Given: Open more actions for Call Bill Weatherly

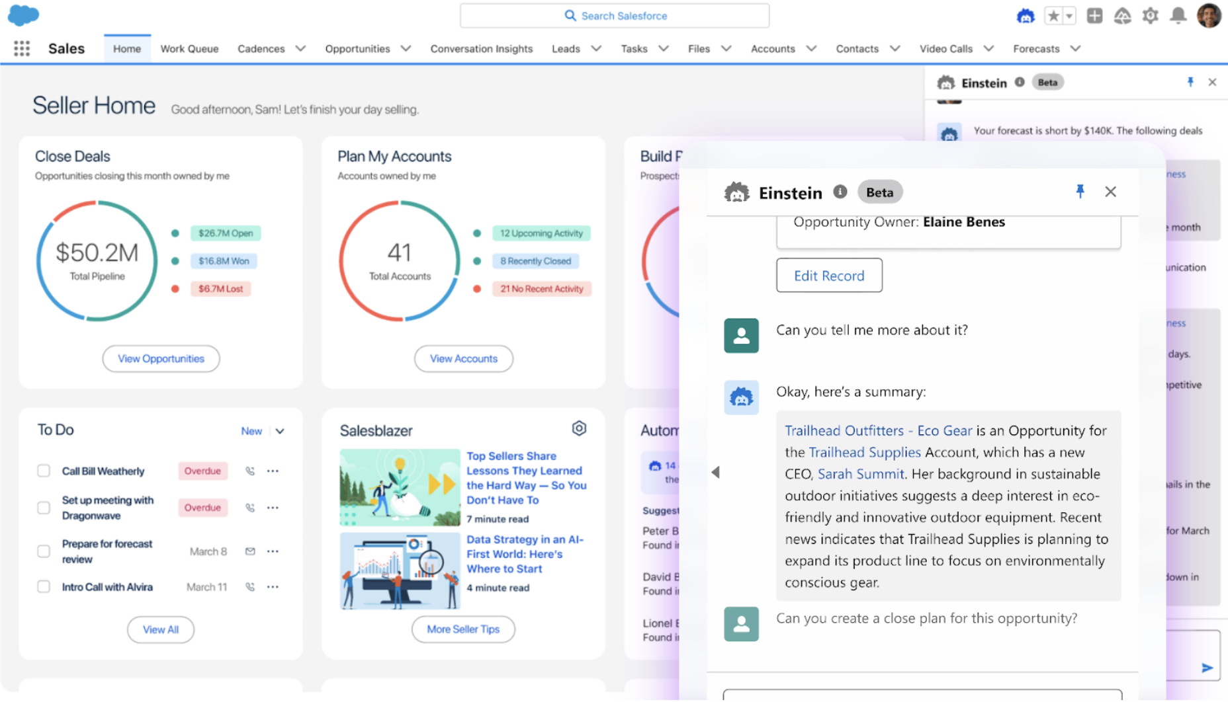Looking at the screenshot, I should coord(273,471).
